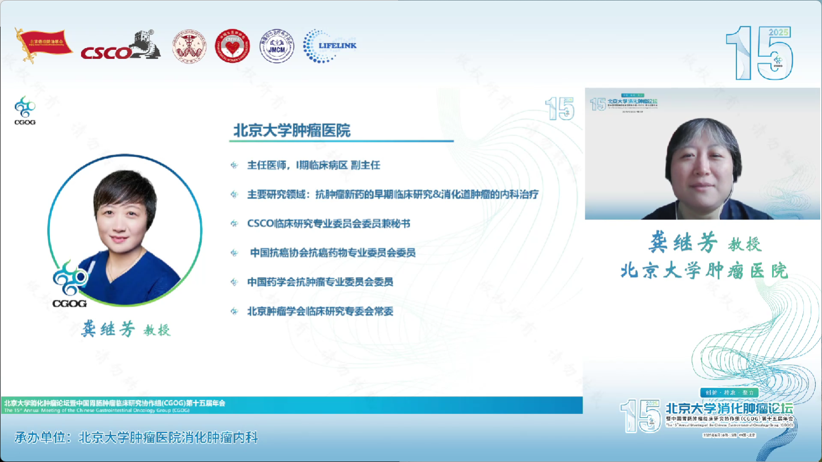Click the red heart circular emblem
The height and width of the screenshot is (462, 822).
tap(232, 46)
